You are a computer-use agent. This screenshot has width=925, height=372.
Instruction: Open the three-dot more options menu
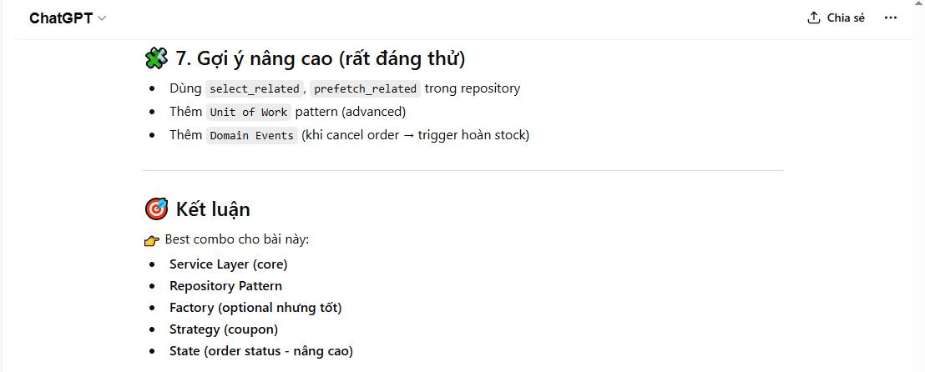click(891, 18)
